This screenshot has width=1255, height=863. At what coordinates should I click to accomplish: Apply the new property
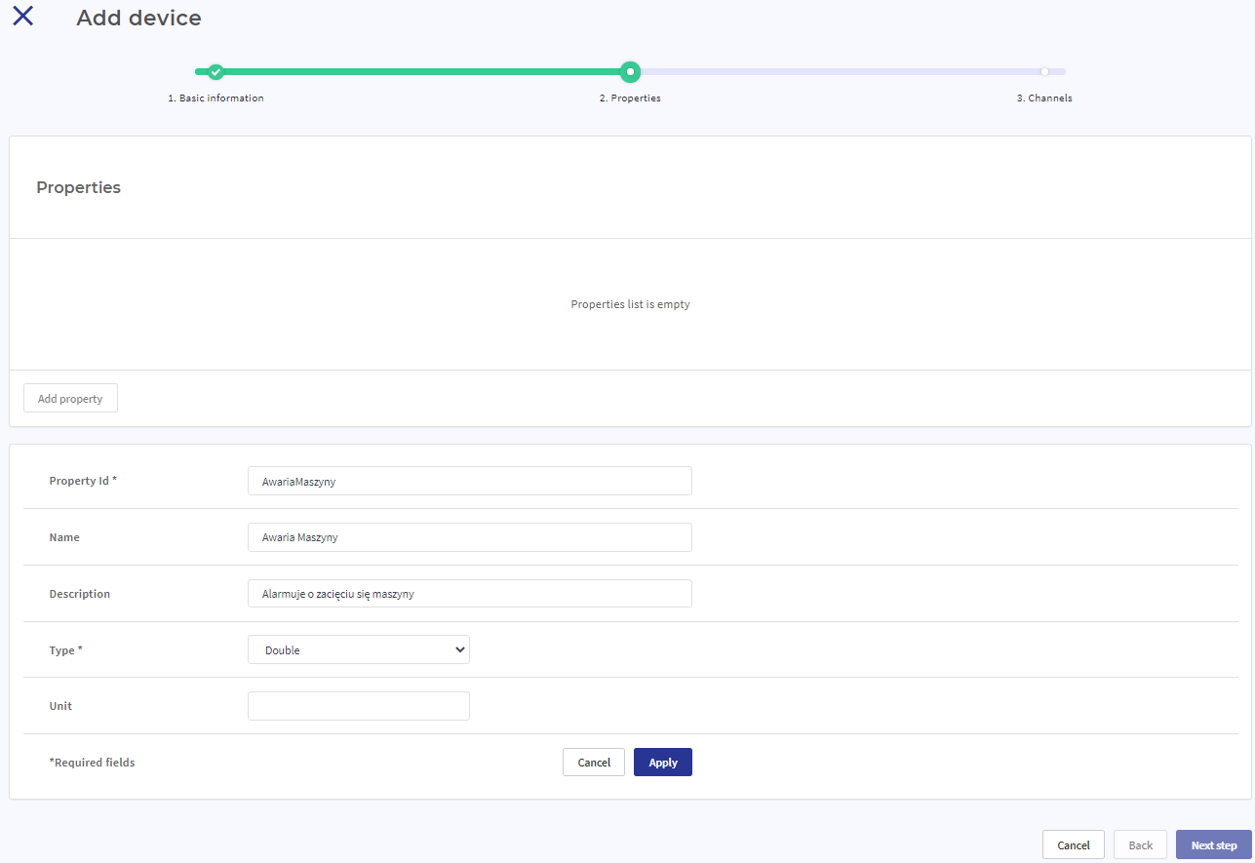point(663,763)
